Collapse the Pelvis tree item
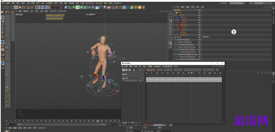Screen dimensions: 275x132 tap(176, 15)
